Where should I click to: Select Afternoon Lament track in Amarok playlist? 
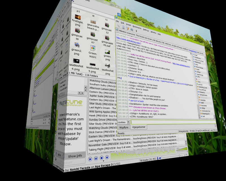103,89
